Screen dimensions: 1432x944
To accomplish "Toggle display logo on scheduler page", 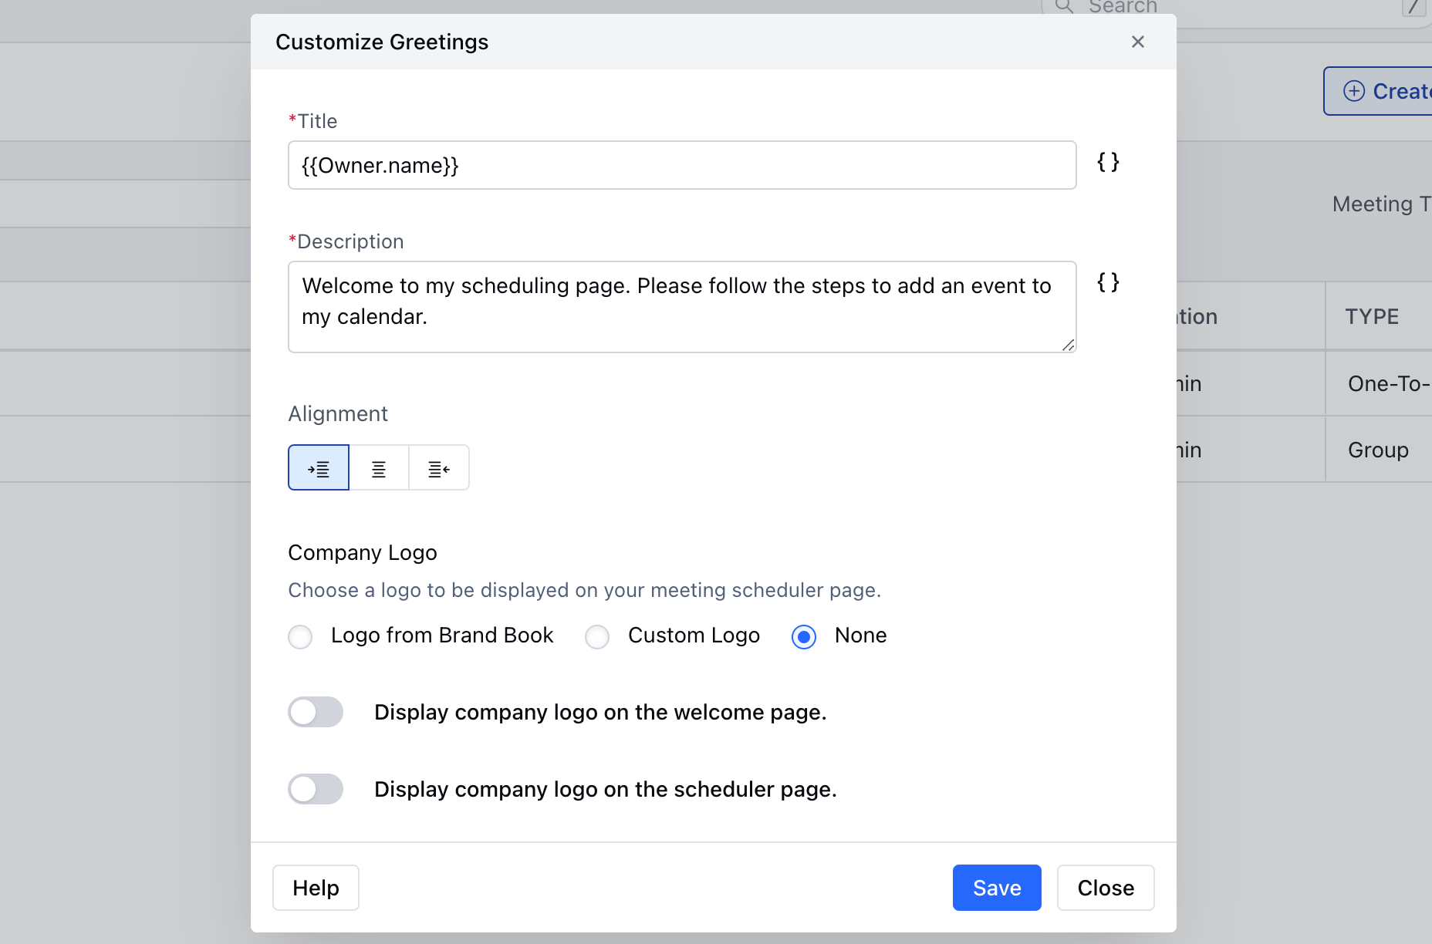I will click(316, 789).
